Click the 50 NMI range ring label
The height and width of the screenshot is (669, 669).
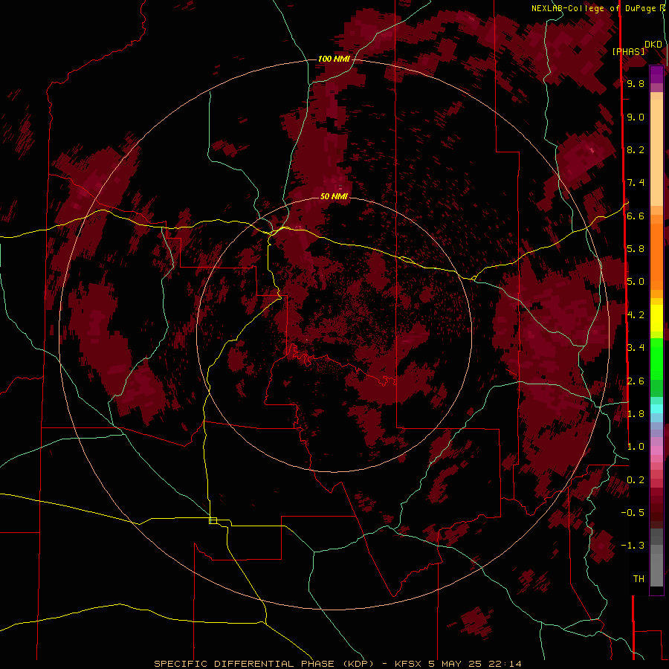(334, 196)
